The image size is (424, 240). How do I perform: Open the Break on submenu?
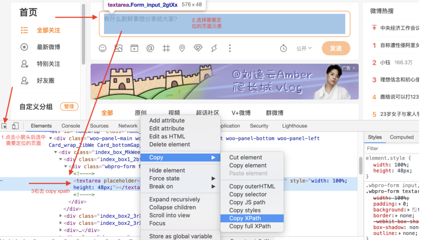[180, 187]
